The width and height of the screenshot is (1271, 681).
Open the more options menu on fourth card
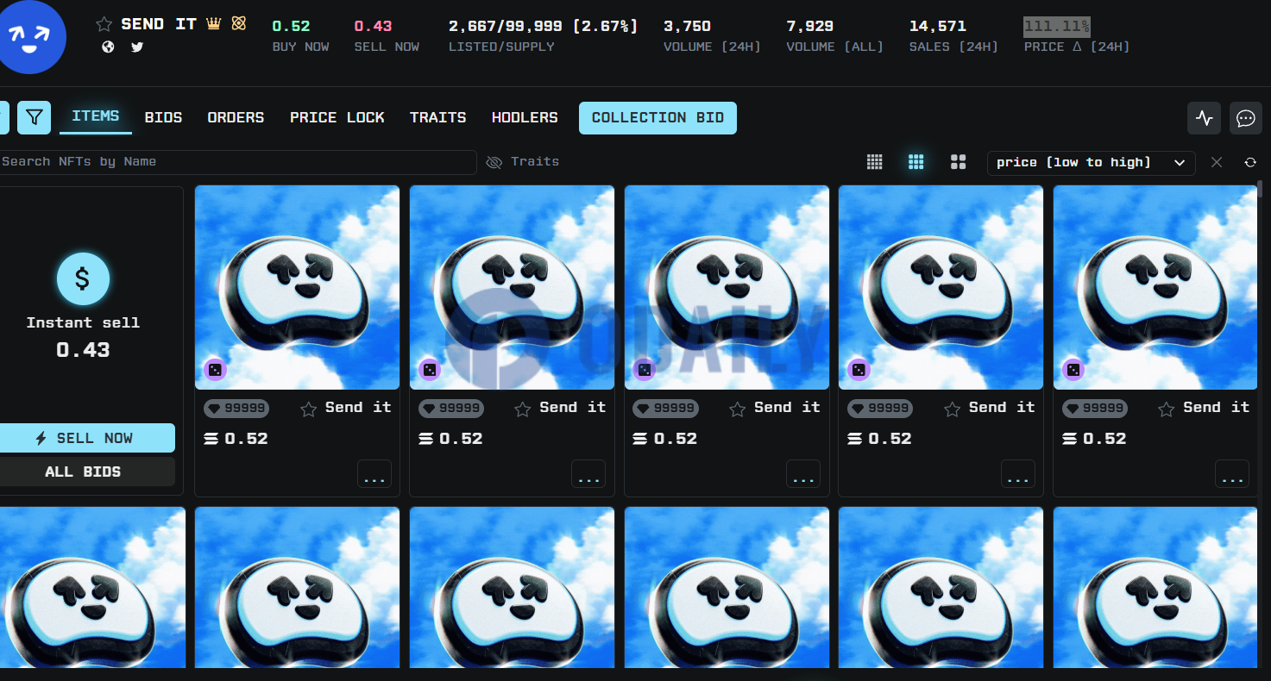point(1018,474)
